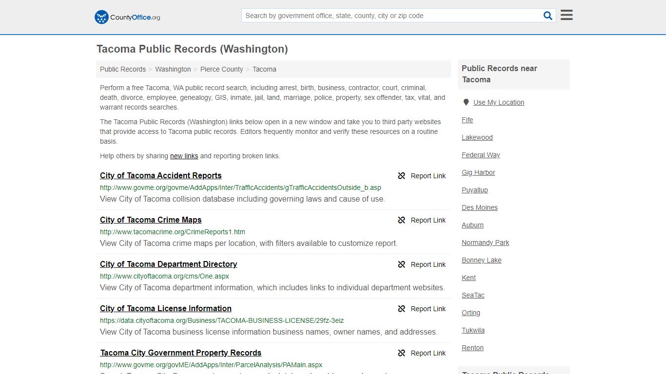
Task: Open Kent public records link
Action: pos(469,278)
